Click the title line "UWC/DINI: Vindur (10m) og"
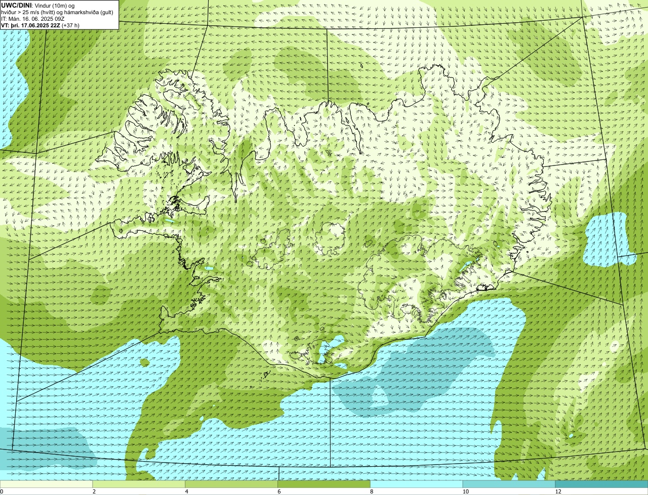This screenshot has height=495, width=648. [x=38, y=5]
